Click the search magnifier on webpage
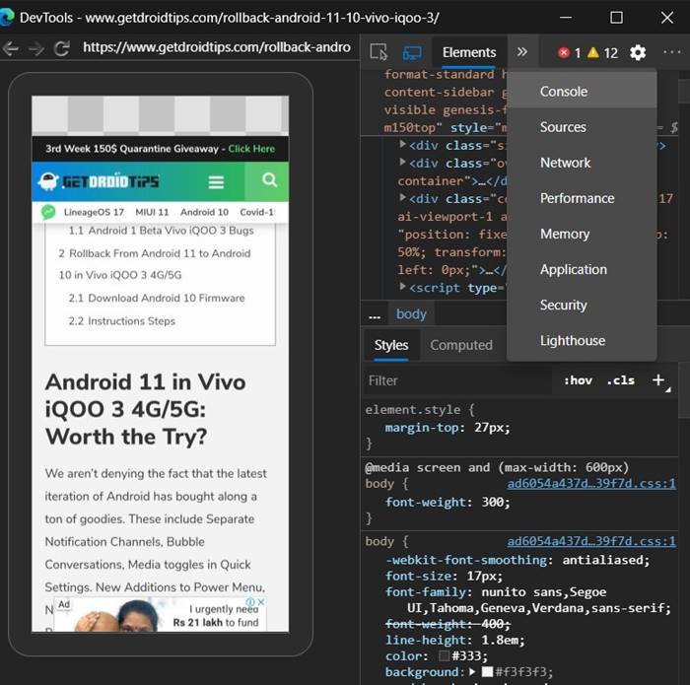This screenshot has width=690, height=685. (269, 180)
